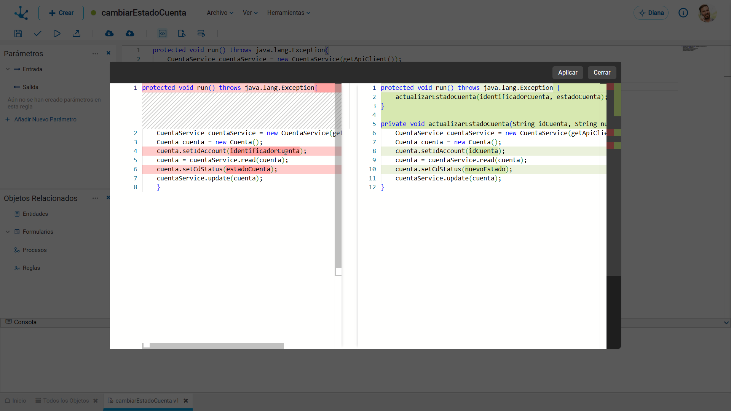The image size is (731, 411).
Task: Go to the Inicio tab
Action: [x=16, y=401]
